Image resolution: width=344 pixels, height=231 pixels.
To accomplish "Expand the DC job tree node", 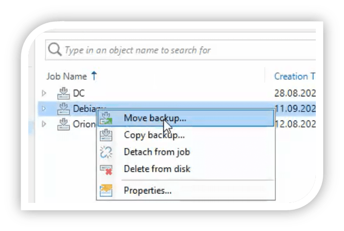I will pyautogui.click(x=44, y=93).
